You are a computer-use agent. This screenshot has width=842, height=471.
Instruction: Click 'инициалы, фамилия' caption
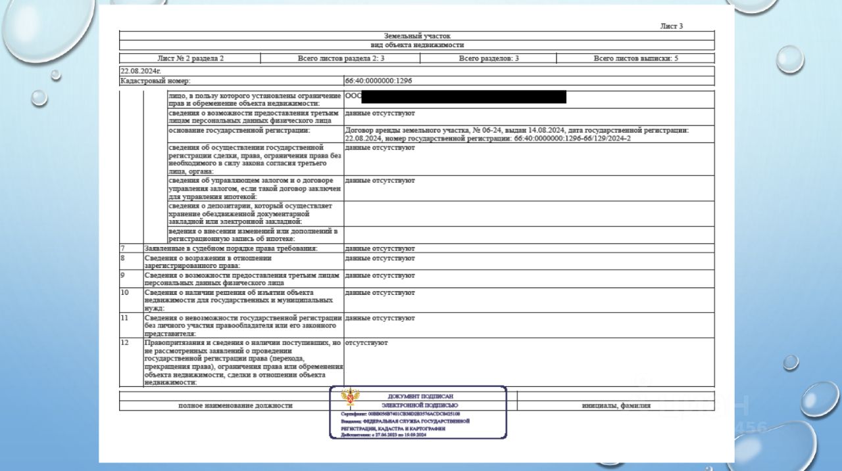(616, 405)
